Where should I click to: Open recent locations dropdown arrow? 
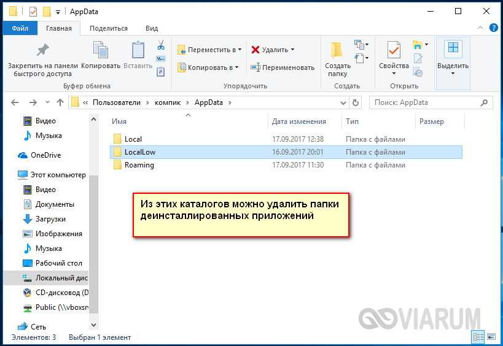tap(47, 102)
